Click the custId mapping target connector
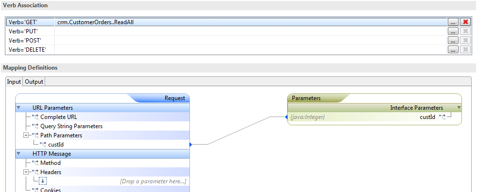Image resolution: width=477 pixels, height=192 pixels. [286, 117]
